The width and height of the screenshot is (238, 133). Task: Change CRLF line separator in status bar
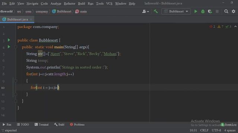point(204,130)
